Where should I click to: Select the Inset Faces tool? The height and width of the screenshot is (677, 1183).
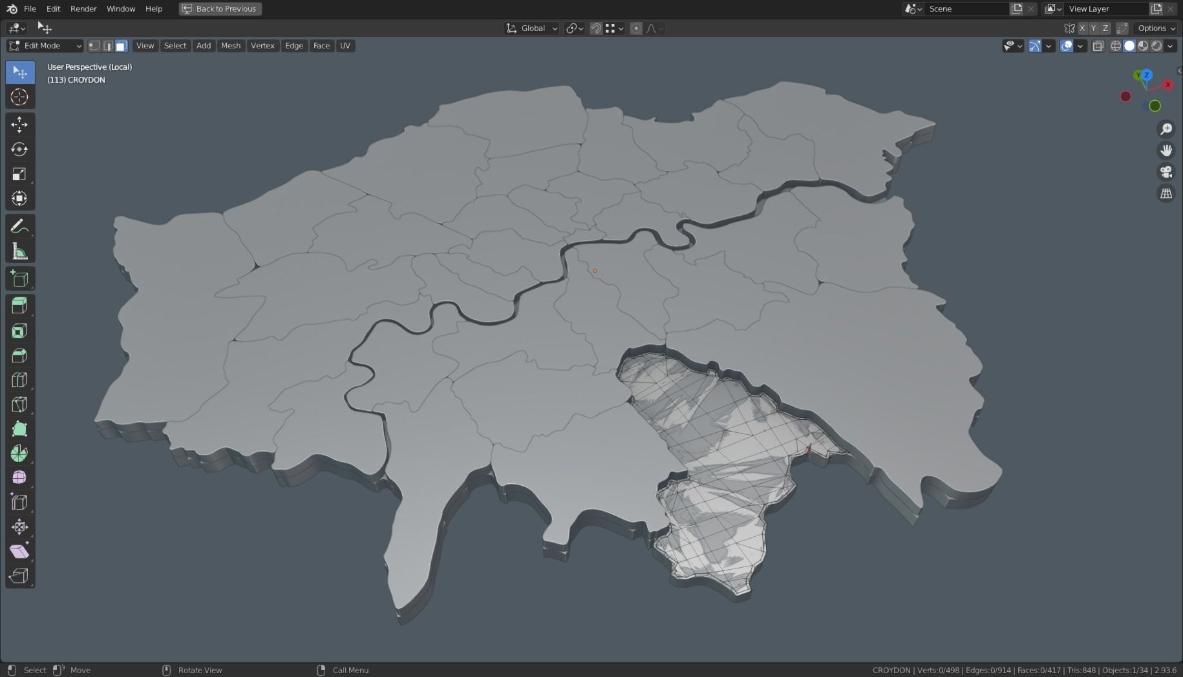[20, 331]
